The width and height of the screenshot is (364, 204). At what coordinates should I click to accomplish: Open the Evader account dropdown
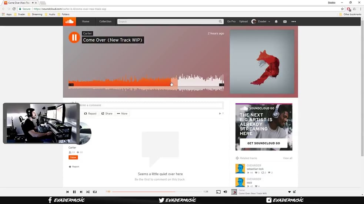point(261,21)
